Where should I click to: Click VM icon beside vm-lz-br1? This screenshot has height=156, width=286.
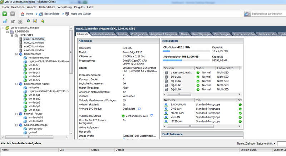pos(25,65)
